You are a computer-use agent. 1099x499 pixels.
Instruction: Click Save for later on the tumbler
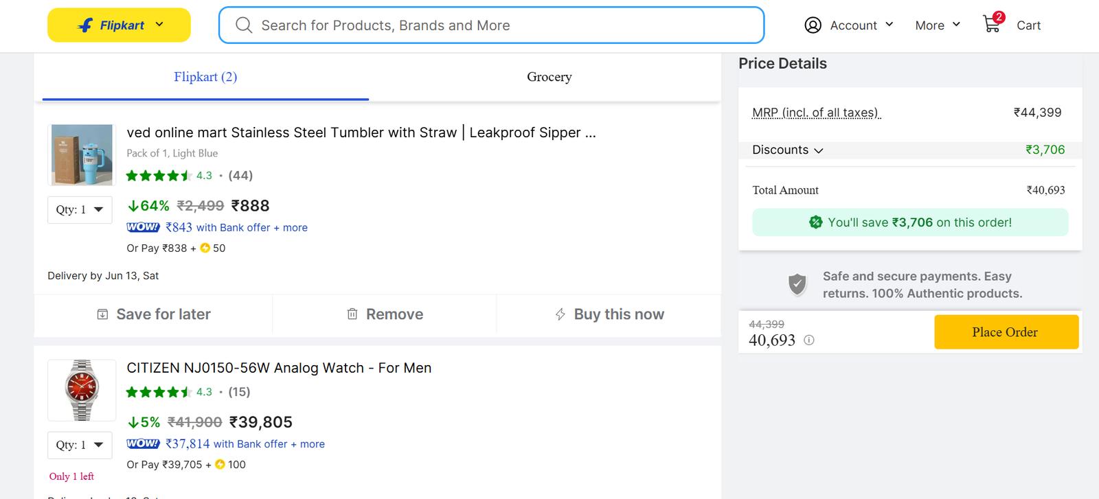[153, 314]
